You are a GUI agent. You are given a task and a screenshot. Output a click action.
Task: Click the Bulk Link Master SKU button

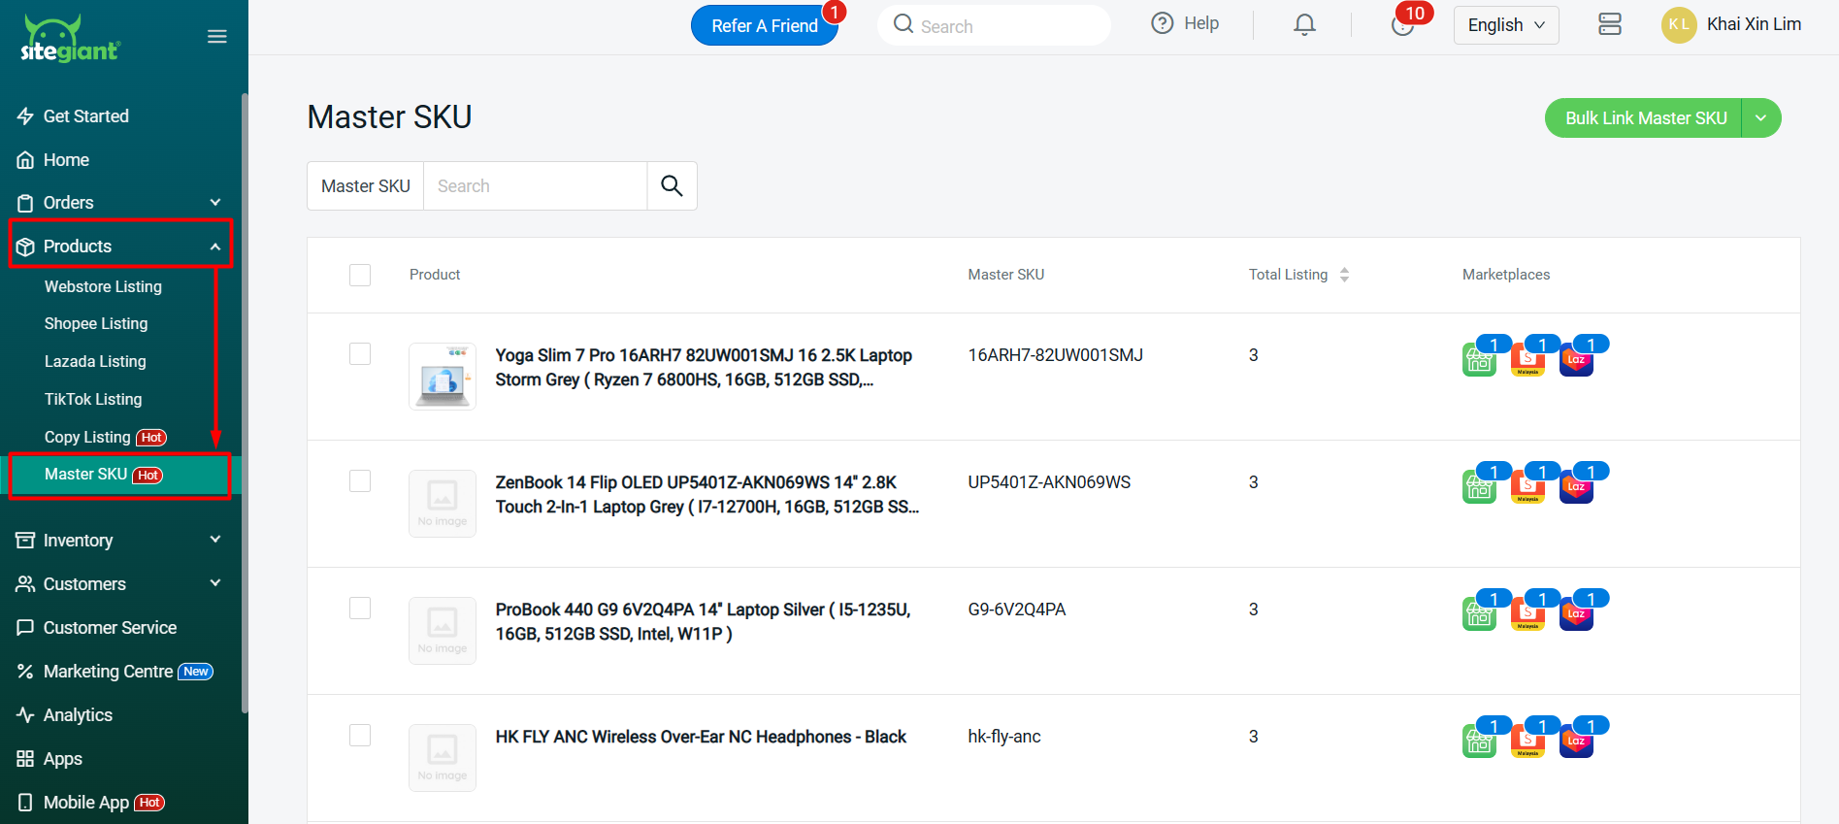[1645, 118]
